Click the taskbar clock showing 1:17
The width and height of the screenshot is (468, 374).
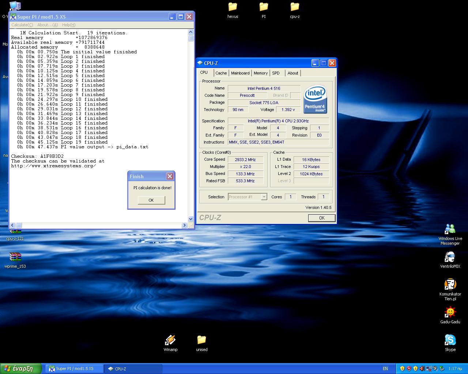coord(455,369)
